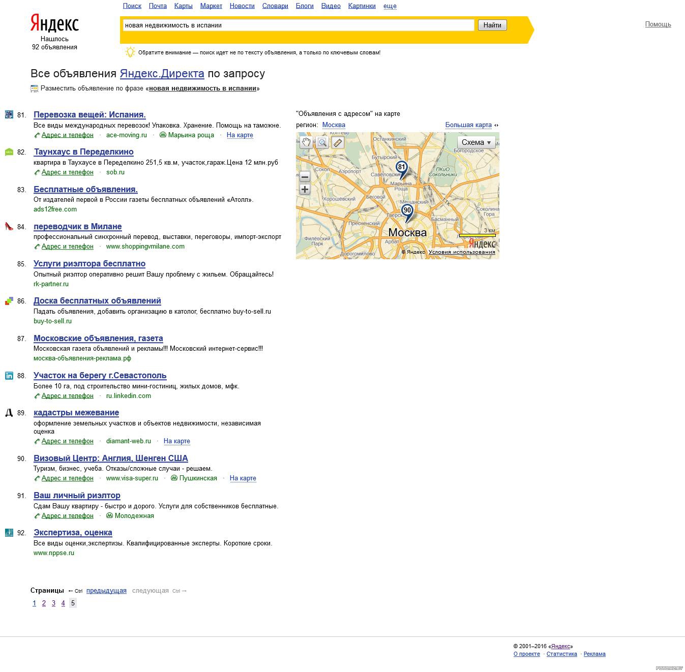The height and width of the screenshot is (672, 685).
Task: Open the 'Карты' top menu item
Action: click(183, 6)
